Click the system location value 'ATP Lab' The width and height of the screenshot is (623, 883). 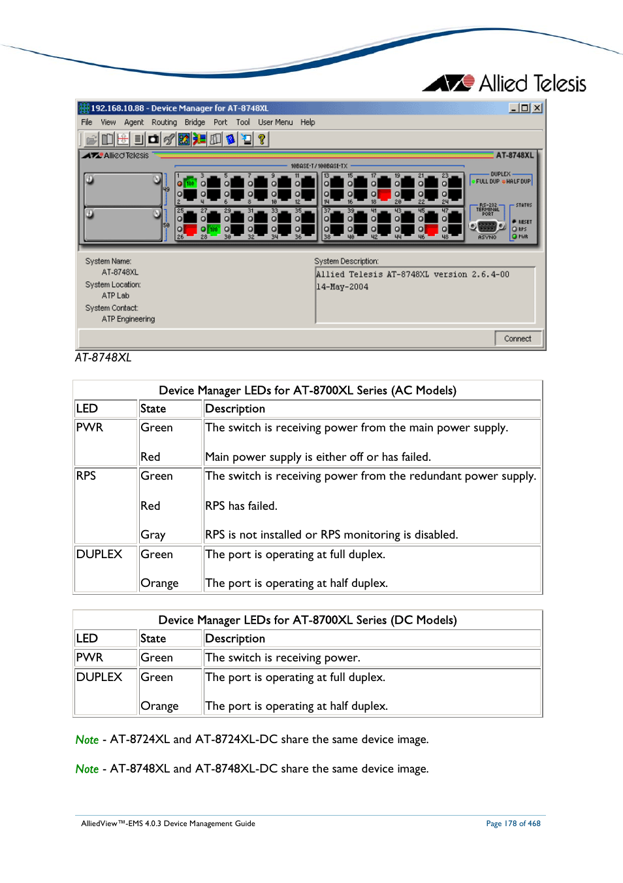click(x=116, y=296)
